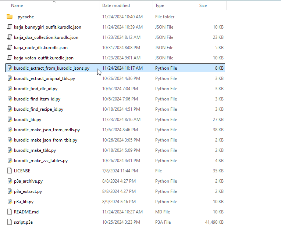Viewport: 281px width, 227px height.
Task: Click the kurodlc_find_recipe_id.py Python icon
Action: click(x=10, y=109)
